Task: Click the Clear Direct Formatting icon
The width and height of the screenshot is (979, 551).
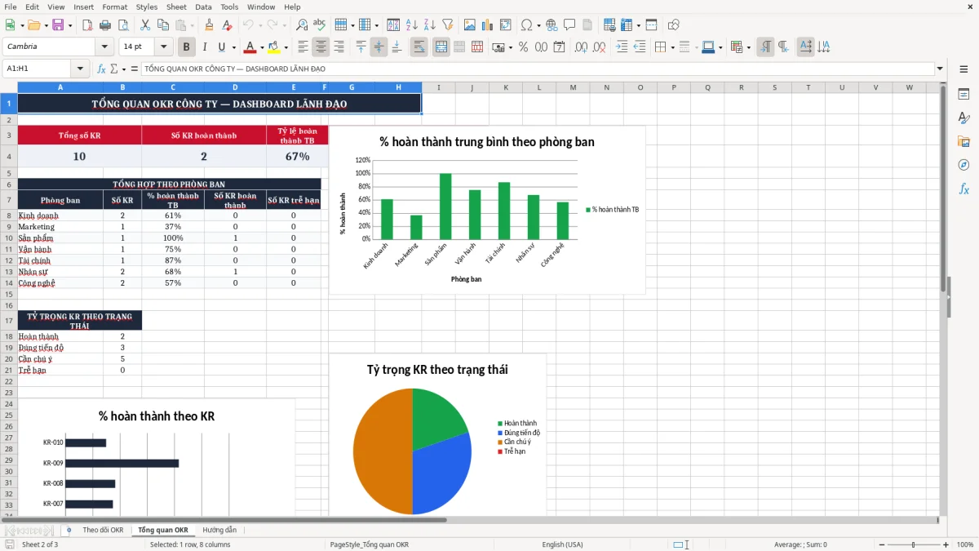Action: point(226,25)
